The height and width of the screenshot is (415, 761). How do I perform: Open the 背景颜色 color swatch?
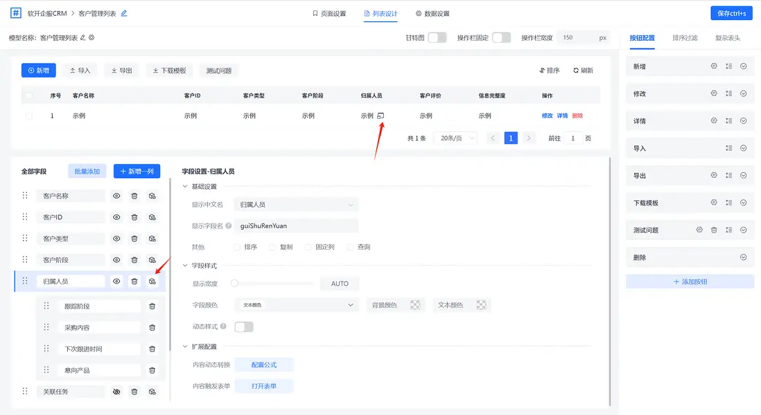(415, 305)
